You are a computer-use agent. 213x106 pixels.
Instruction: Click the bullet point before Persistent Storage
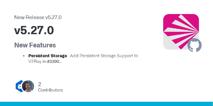coord(24,56)
